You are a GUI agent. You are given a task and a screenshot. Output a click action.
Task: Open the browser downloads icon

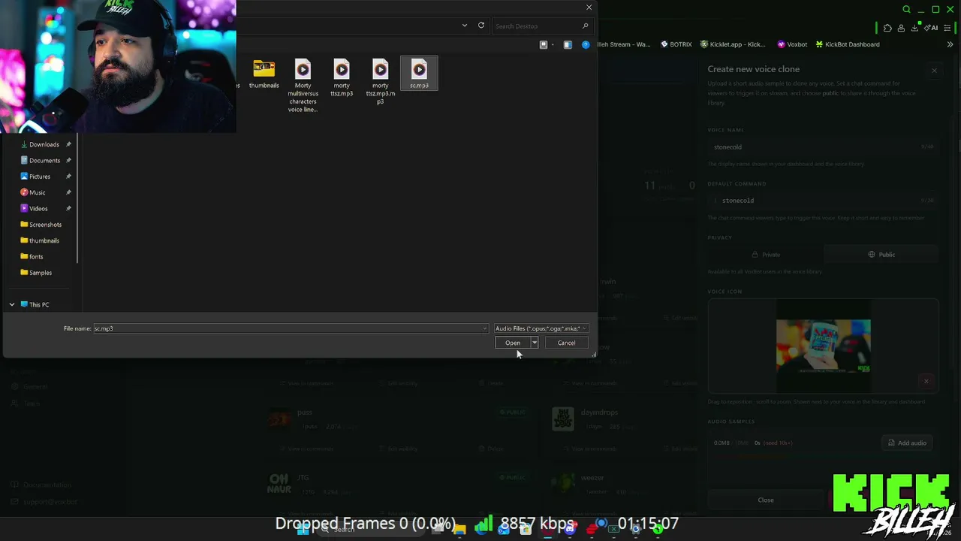[x=915, y=28]
